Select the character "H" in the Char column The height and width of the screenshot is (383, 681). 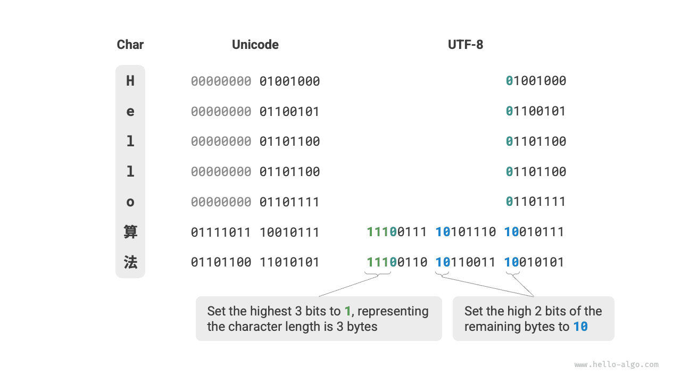130,81
